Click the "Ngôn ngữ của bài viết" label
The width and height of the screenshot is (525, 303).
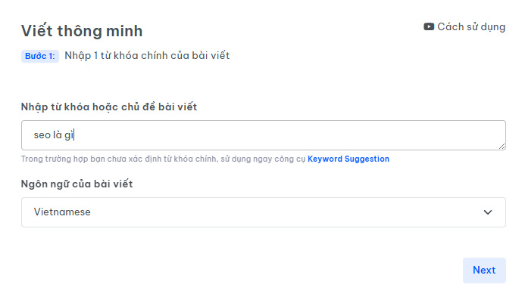(77, 184)
